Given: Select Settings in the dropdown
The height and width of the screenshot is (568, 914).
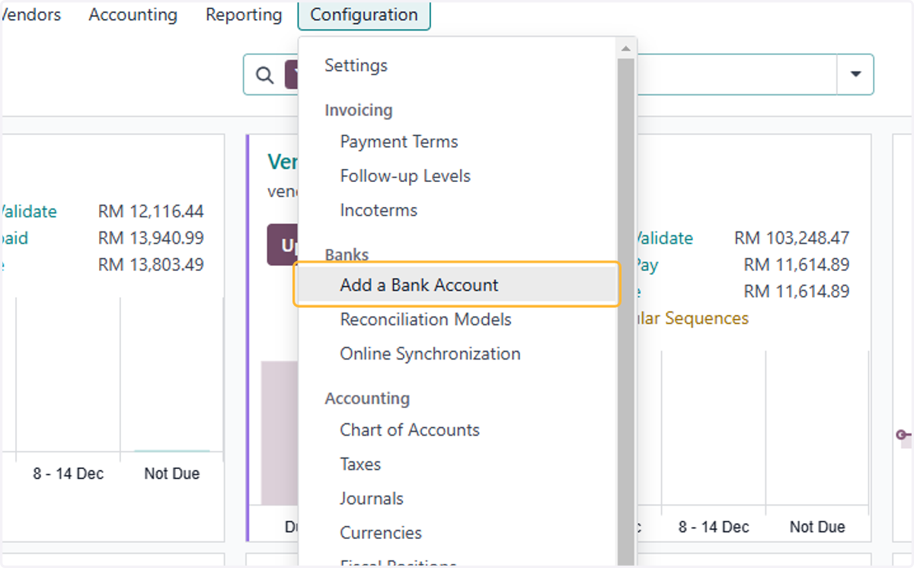Looking at the screenshot, I should (356, 65).
